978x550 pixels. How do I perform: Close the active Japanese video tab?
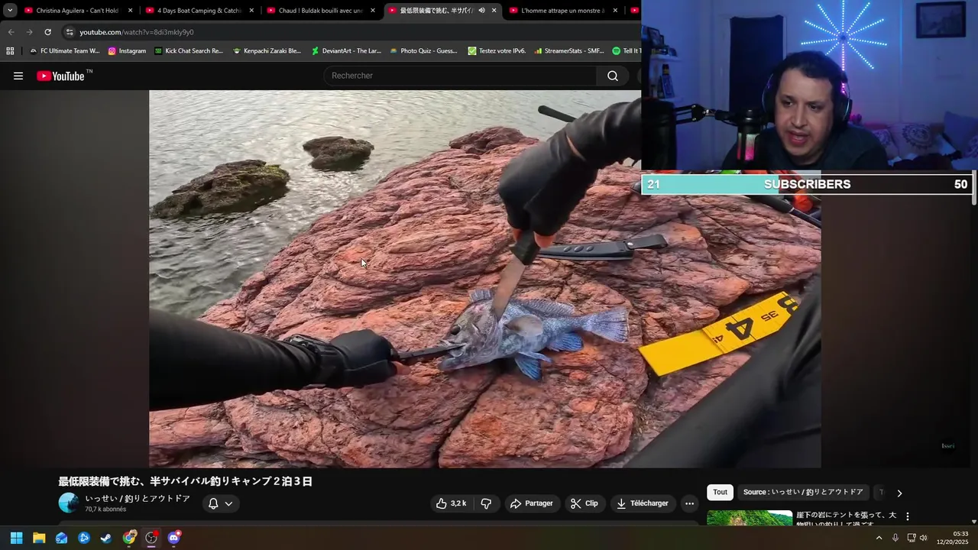coord(494,11)
